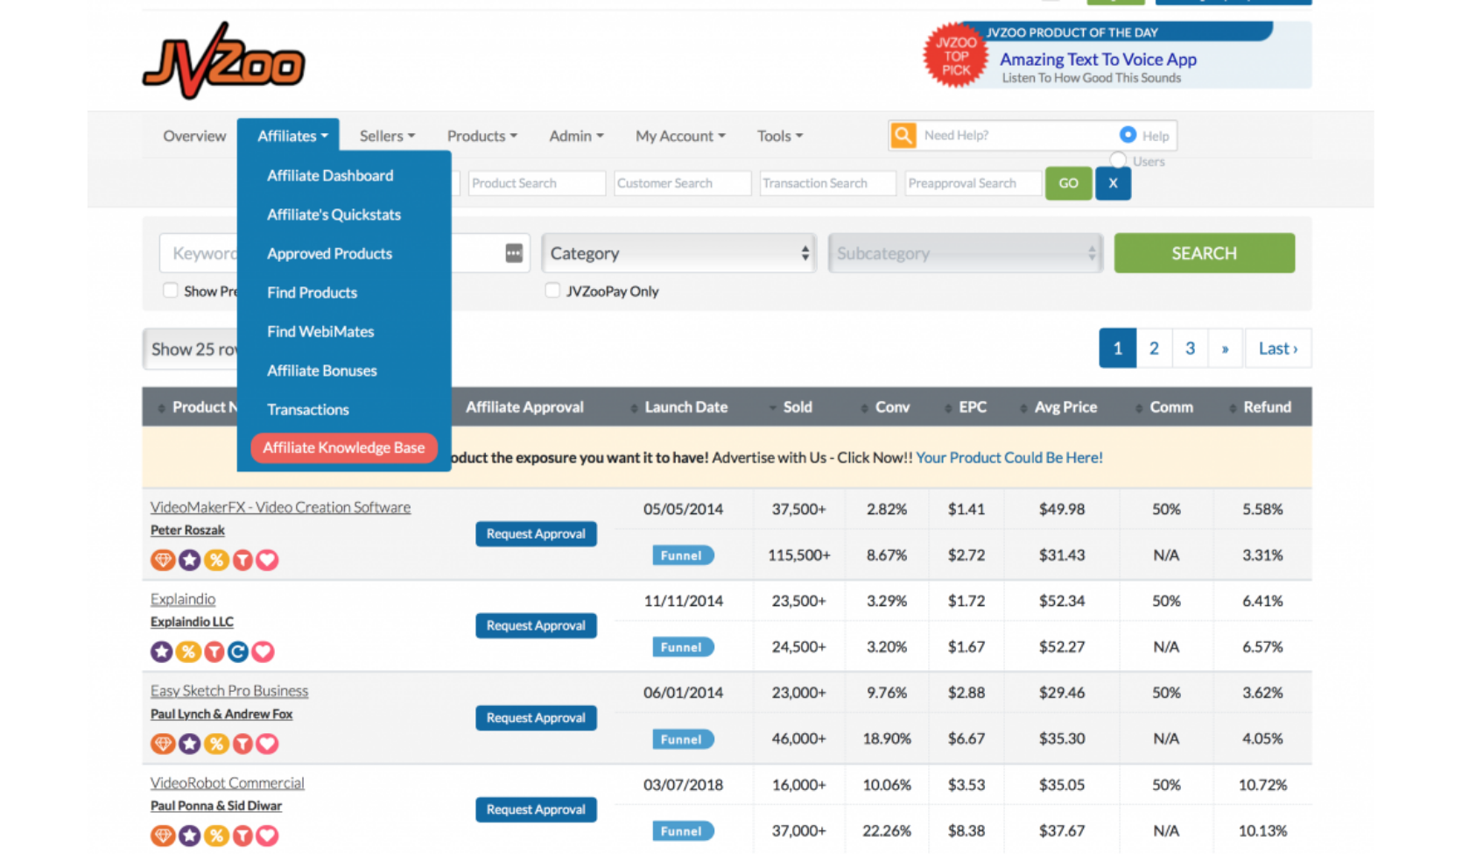Enable the JVZooPay Only checkbox
The height and width of the screenshot is (854, 1462).
pos(552,291)
